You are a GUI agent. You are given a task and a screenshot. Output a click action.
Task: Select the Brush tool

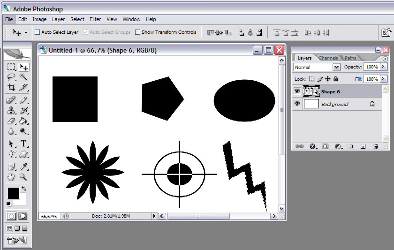[x=23, y=100]
